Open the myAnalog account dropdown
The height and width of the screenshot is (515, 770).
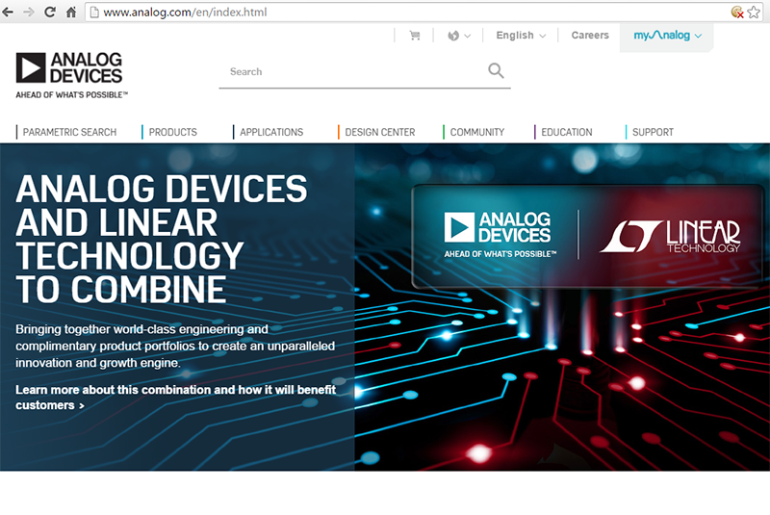[667, 36]
